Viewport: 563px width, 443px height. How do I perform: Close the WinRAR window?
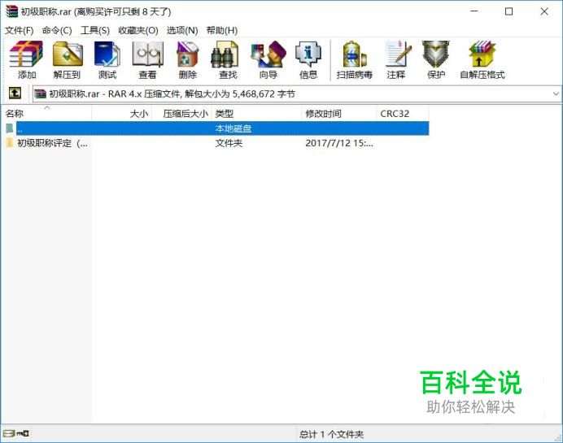click(544, 11)
